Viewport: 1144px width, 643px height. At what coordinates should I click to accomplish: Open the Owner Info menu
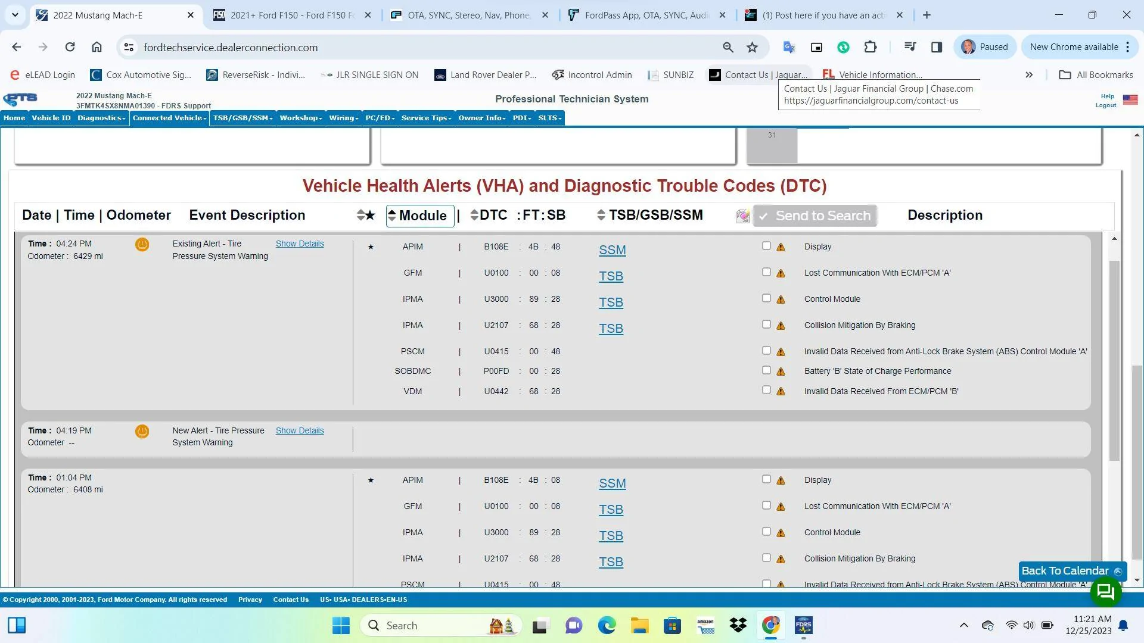pyautogui.click(x=481, y=118)
